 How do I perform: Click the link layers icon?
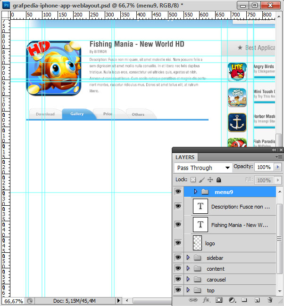(x=192, y=300)
